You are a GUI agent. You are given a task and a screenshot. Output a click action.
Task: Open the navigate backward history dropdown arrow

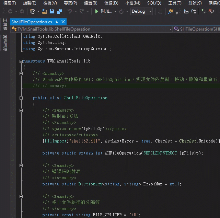pos(16,12)
